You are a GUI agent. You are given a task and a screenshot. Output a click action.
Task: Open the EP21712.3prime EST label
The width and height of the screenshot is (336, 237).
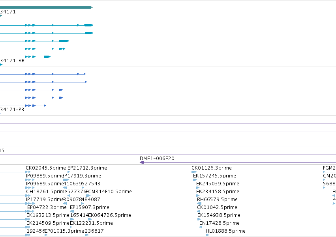pos(87,168)
